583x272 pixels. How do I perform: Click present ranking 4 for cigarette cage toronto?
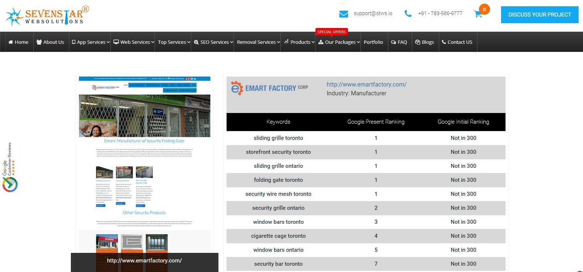coord(376,236)
